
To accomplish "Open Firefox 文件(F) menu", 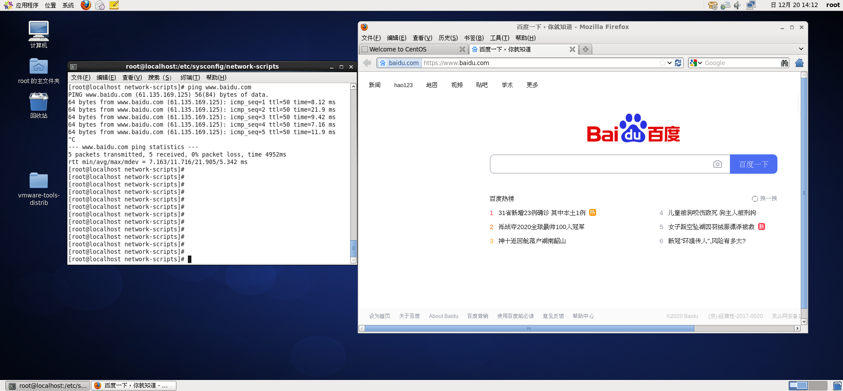I will pos(371,38).
